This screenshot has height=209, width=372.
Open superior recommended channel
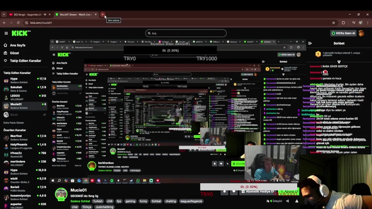[x=24, y=206]
